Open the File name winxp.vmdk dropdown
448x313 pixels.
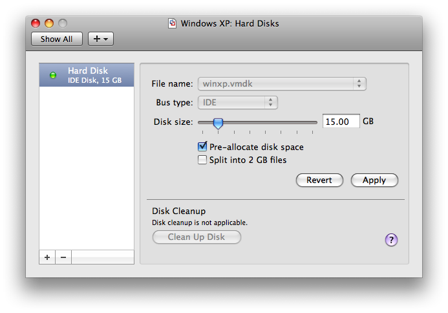pyautogui.click(x=282, y=84)
